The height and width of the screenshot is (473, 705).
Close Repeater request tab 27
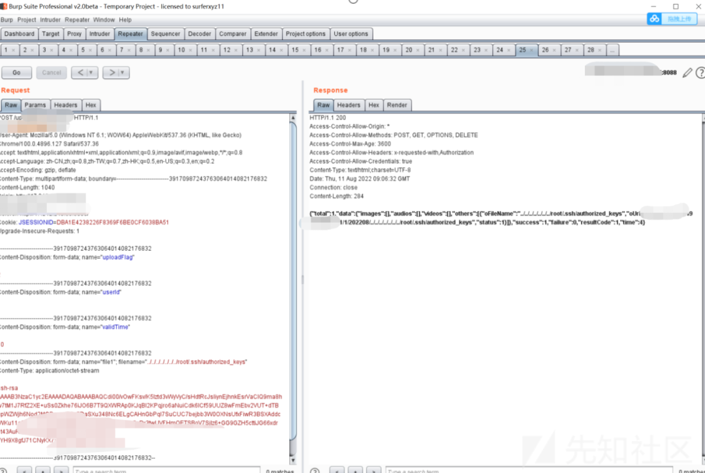[577, 50]
